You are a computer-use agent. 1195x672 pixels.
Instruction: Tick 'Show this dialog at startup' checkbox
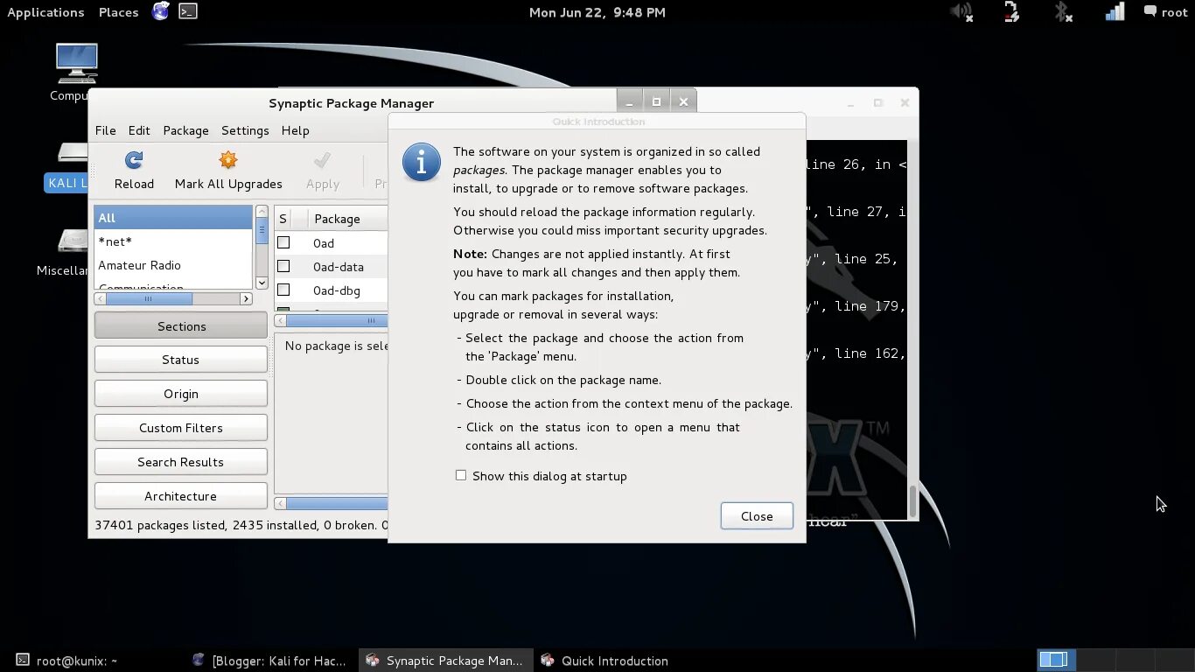[461, 475]
